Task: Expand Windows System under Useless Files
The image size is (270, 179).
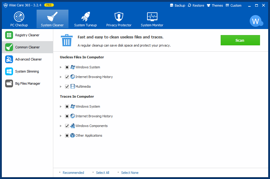Action: click(61, 67)
